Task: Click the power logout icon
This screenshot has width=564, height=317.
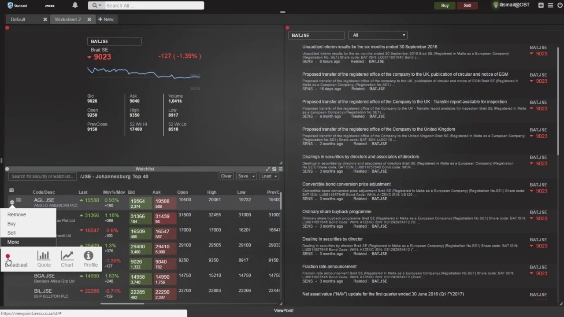Action: point(560,5)
